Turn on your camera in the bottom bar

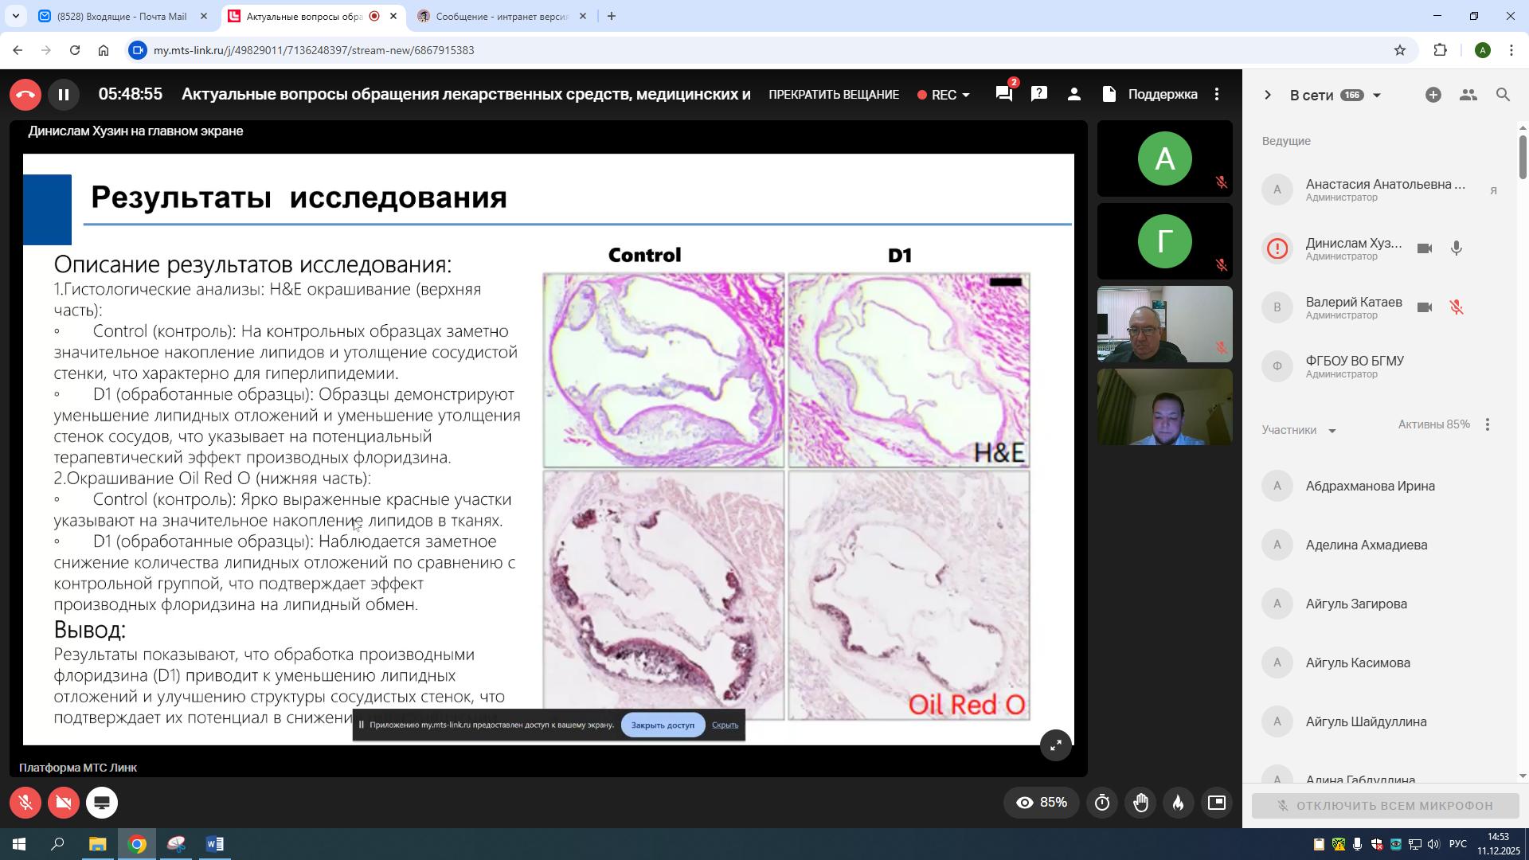(x=64, y=803)
